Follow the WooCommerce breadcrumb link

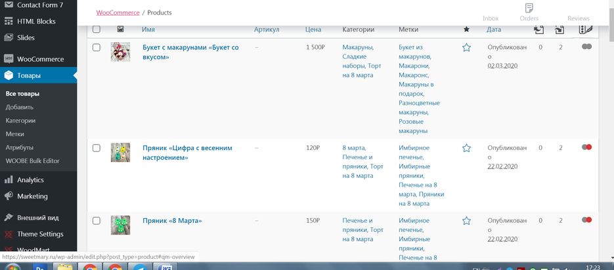coord(118,12)
